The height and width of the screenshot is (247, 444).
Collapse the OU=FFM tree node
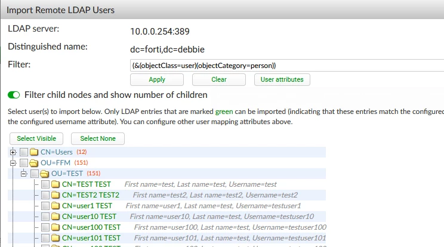point(13,163)
